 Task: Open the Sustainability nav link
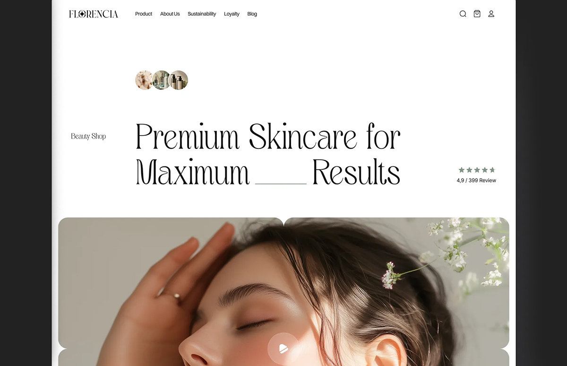tap(202, 14)
